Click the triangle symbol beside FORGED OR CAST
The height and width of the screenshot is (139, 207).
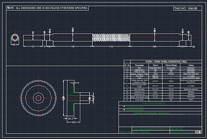124,107
